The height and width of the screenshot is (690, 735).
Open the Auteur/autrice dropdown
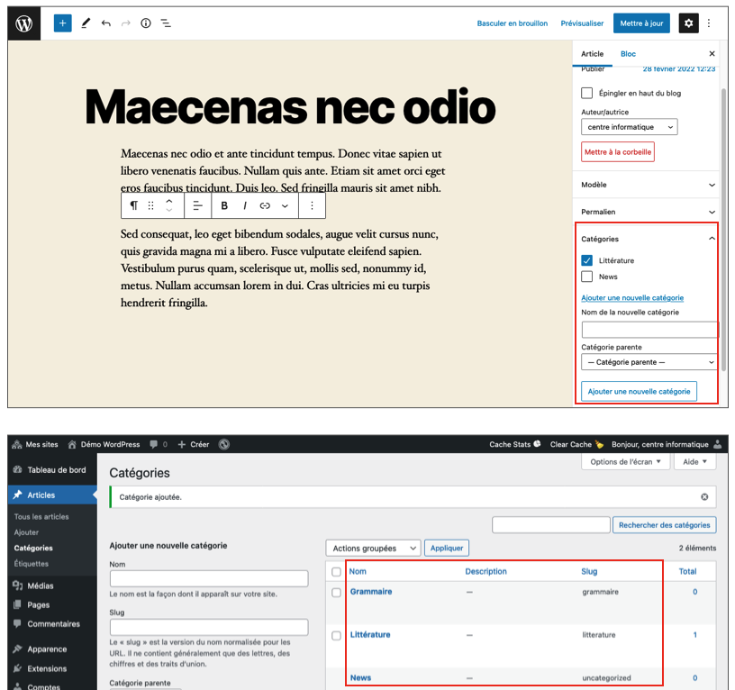[629, 127]
